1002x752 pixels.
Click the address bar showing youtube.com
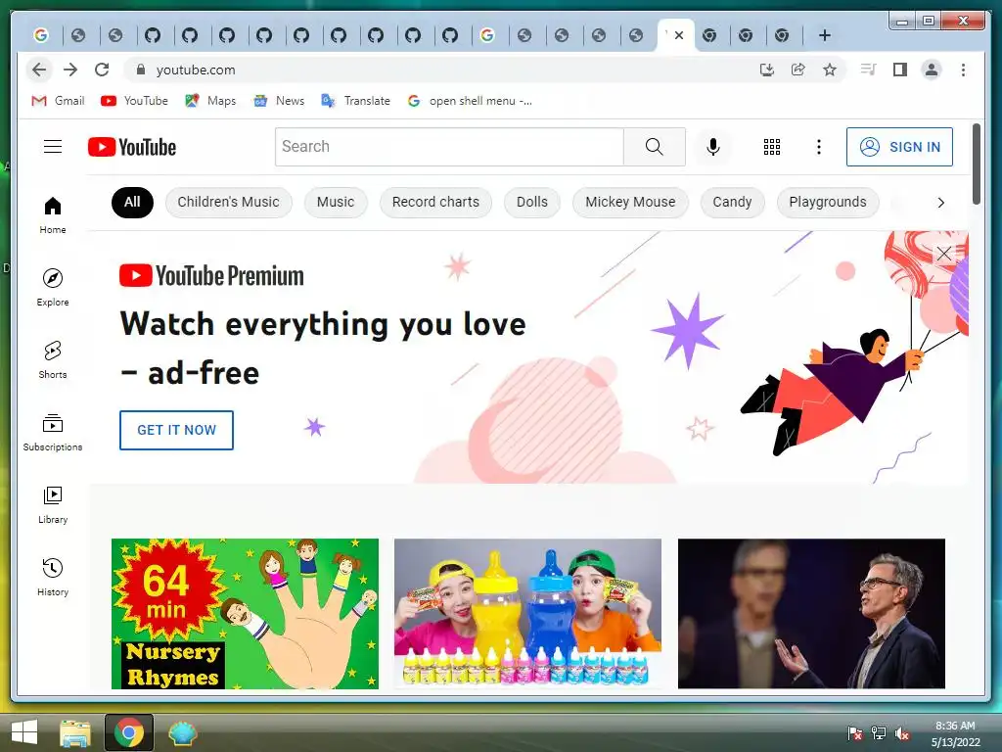point(441,70)
